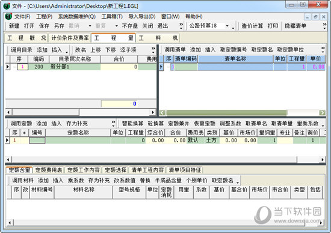Open the 系统数据维护(Q) menu
Viewport: 331px width, 233px height.
click(77, 16)
